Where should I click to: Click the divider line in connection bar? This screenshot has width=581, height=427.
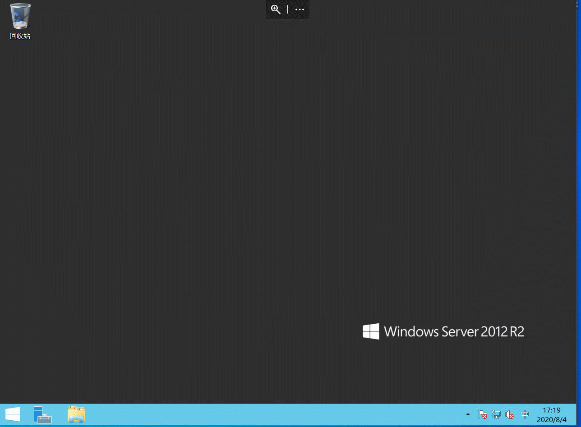pyautogui.click(x=288, y=9)
